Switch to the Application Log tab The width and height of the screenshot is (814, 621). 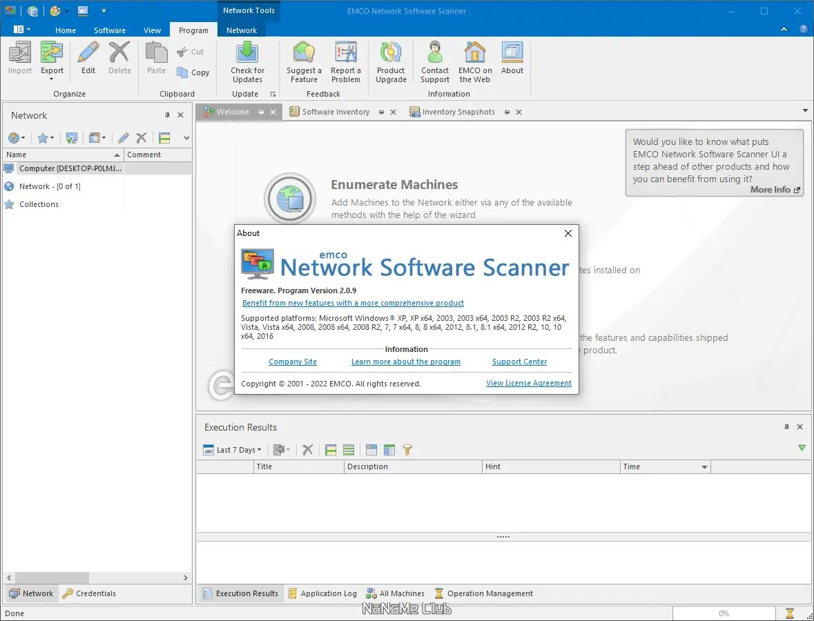coord(323,593)
